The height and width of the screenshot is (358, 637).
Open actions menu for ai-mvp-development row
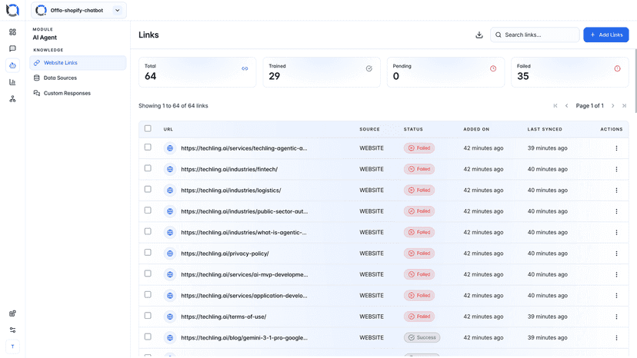(616, 274)
